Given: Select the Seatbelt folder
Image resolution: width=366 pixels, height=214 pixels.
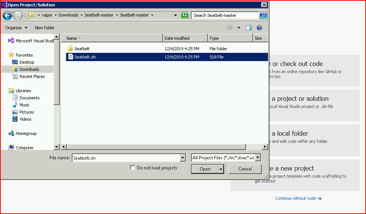Looking at the screenshot, I should (x=167, y=49).
